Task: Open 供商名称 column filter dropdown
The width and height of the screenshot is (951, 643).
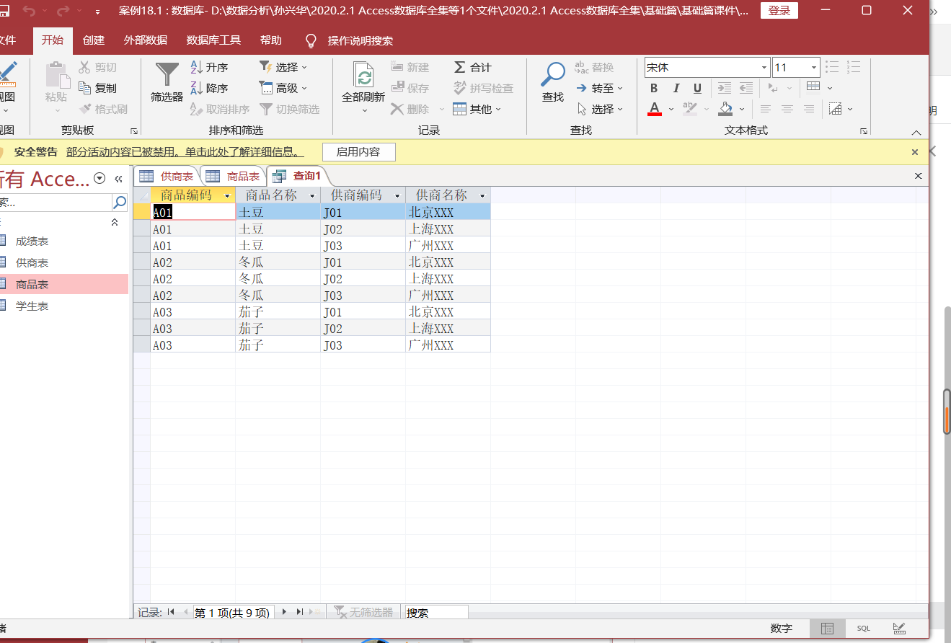Action: (482, 195)
